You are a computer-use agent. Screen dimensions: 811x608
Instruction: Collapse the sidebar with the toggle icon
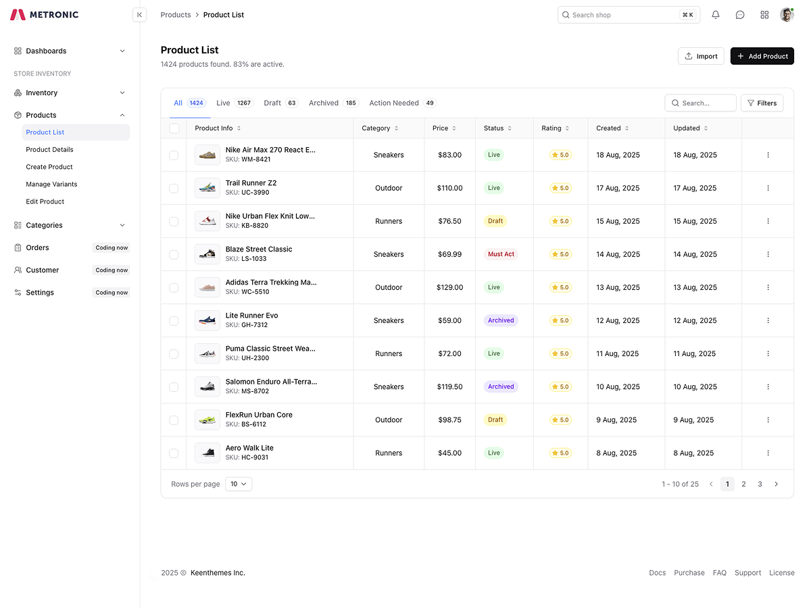[140, 15]
